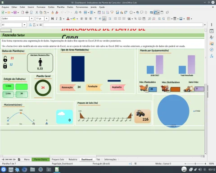Insert hyperlink with the globe icon
The height and width of the screenshot is (173, 216).
(x=137, y=13)
